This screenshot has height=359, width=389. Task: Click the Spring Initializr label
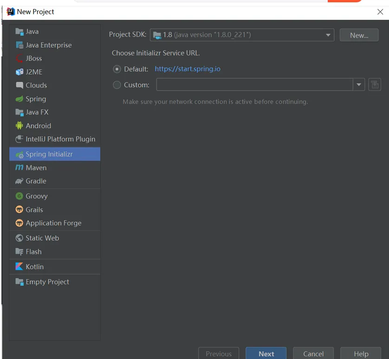pyautogui.click(x=49, y=154)
